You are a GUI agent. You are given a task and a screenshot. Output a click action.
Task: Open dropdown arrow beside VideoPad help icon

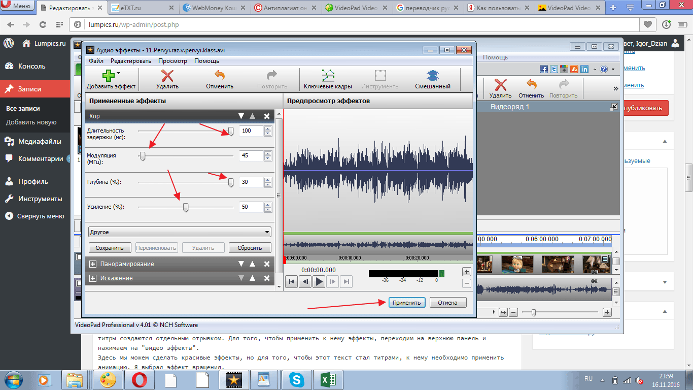click(x=613, y=70)
